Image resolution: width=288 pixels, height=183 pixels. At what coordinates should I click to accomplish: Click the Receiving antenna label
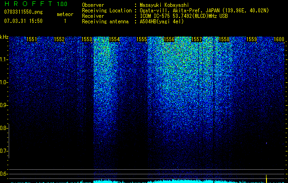tap(105, 22)
